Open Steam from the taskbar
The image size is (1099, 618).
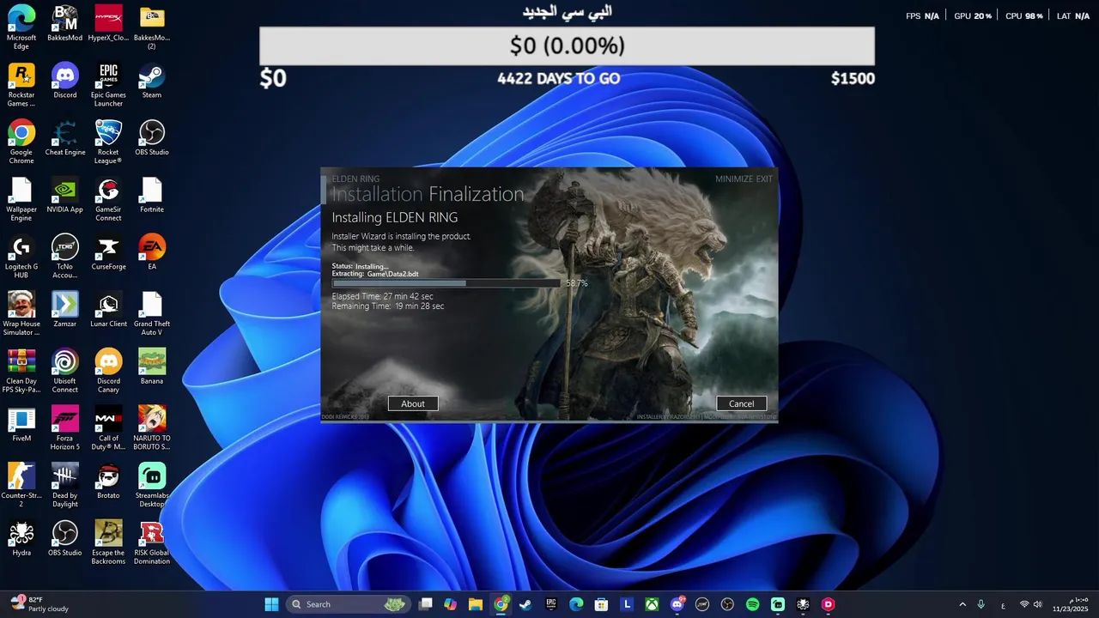[525, 604]
